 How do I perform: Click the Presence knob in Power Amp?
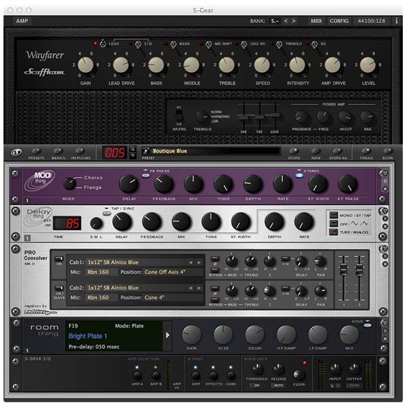tap(301, 117)
